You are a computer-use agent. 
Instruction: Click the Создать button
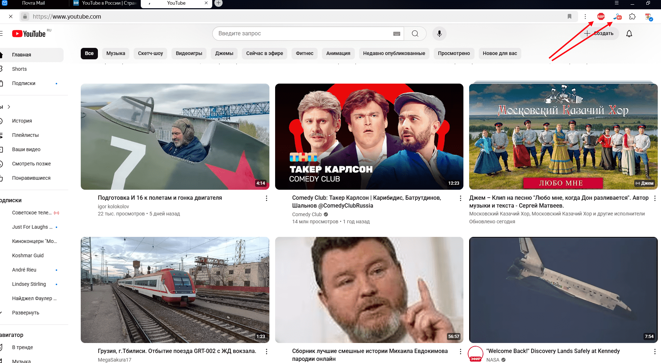599,34
